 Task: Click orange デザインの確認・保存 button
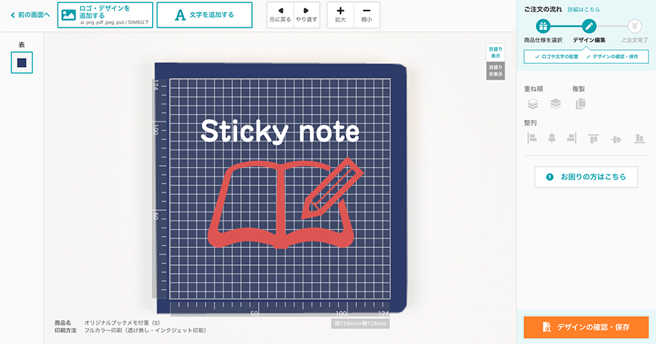point(586,327)
